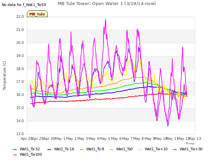Click the Time x-axis title
Screen dimensions: 215x161
click(x=190, y=143)
